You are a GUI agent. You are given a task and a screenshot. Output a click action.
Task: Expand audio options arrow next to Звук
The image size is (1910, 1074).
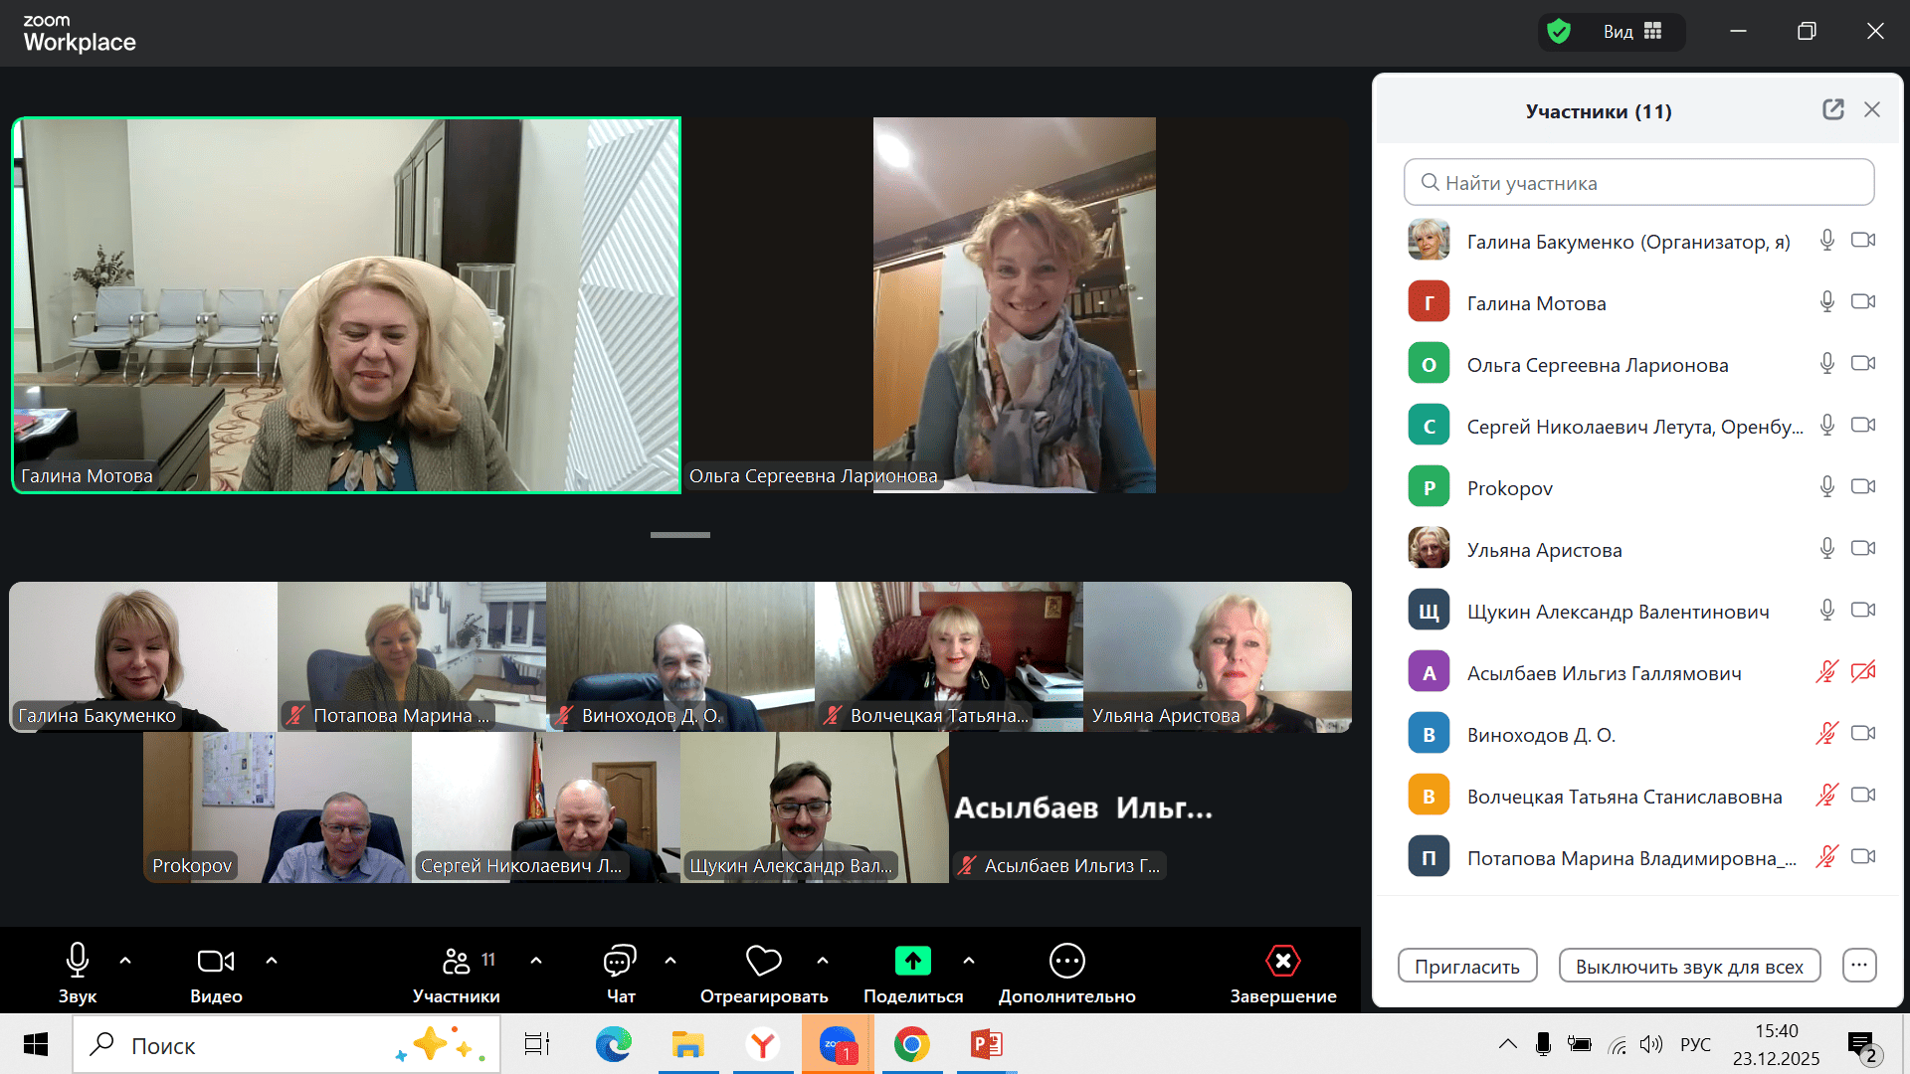pyautogui.click(x=125, y=961)
